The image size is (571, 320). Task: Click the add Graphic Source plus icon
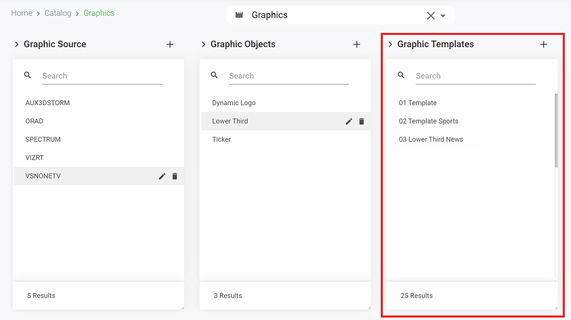click(170, 44)
